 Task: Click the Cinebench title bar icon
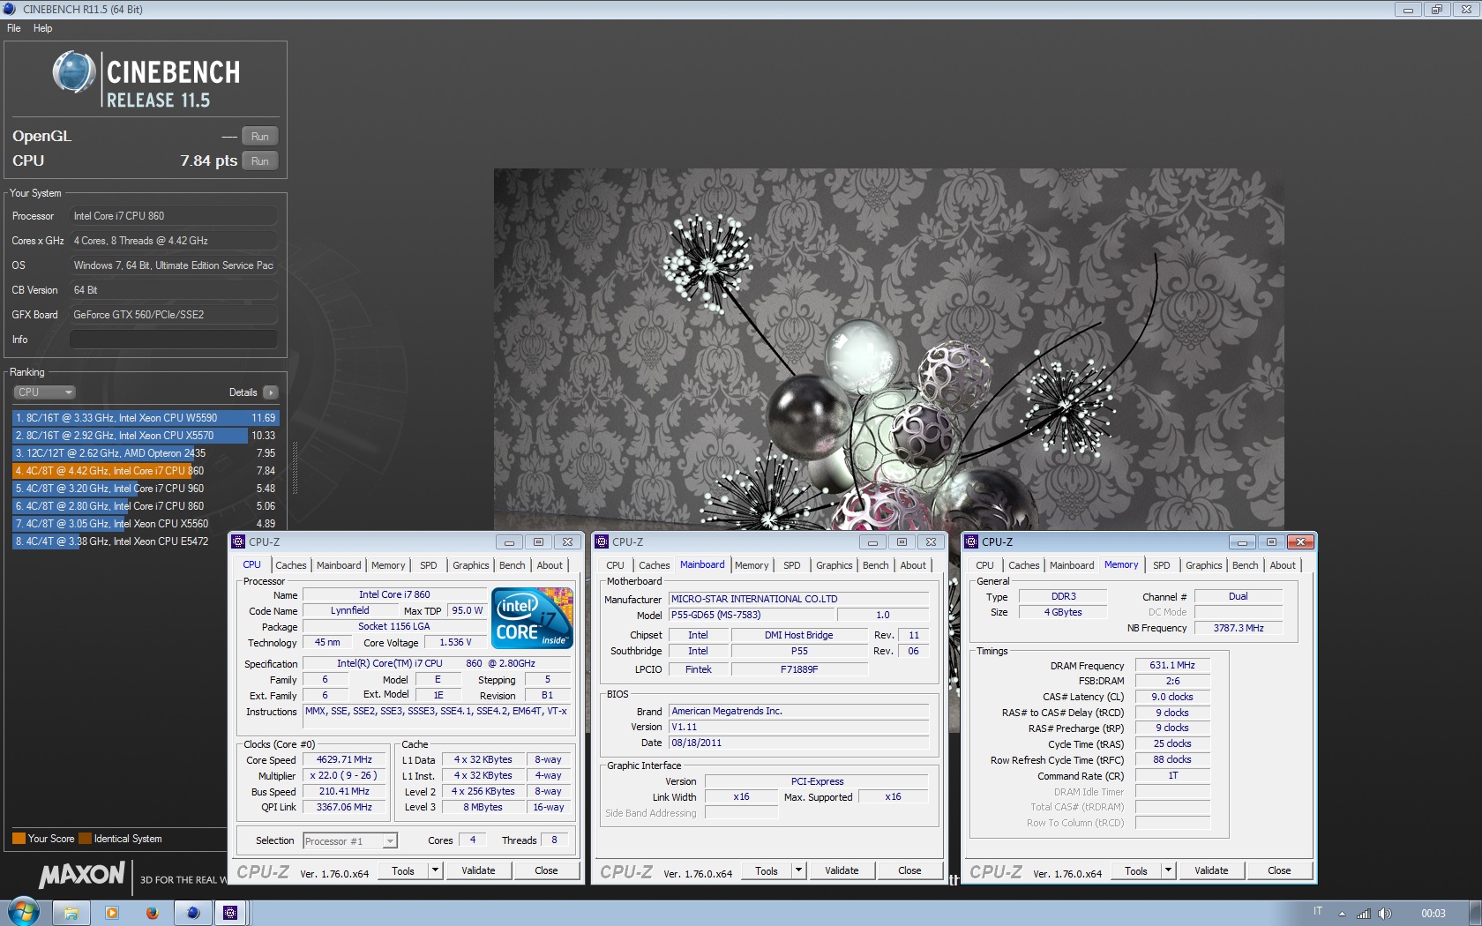10,9
